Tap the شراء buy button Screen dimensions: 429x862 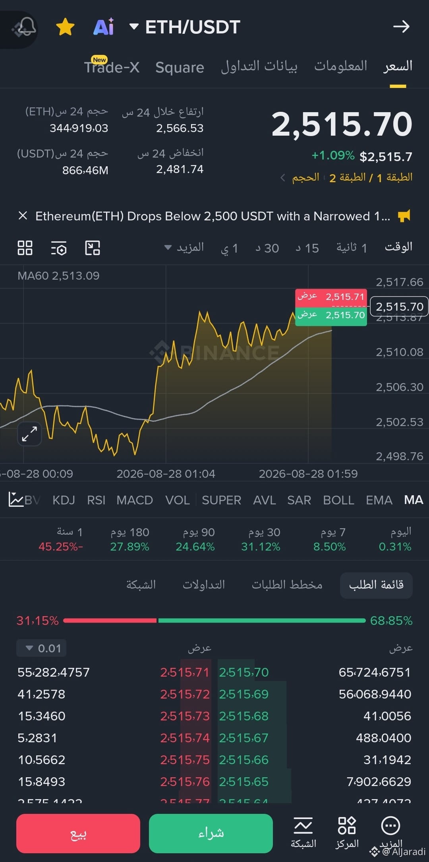pyautogui.click(x=211, y=833)
